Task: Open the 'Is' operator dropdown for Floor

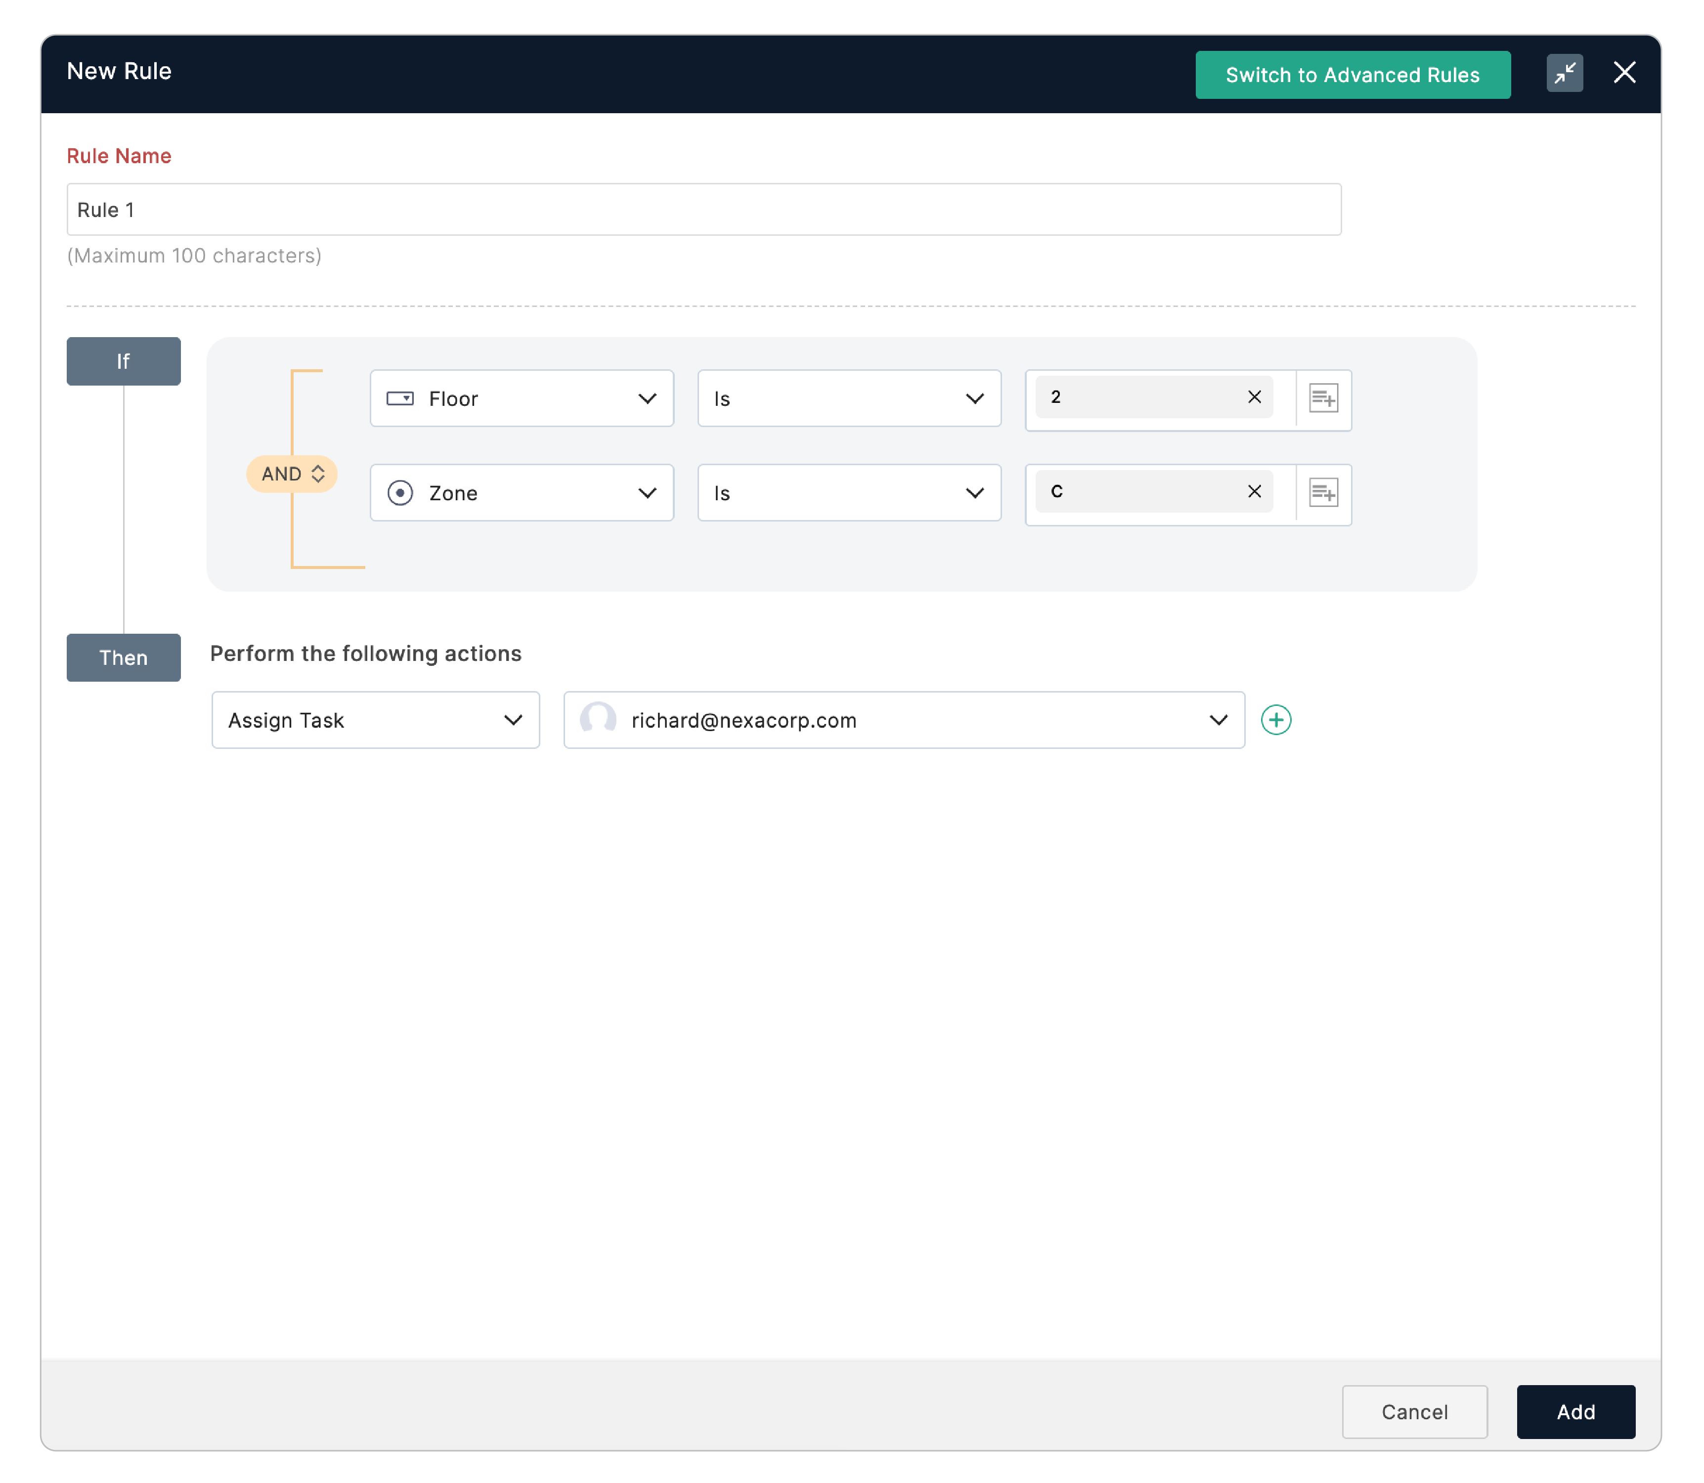Action: [848, 399]
